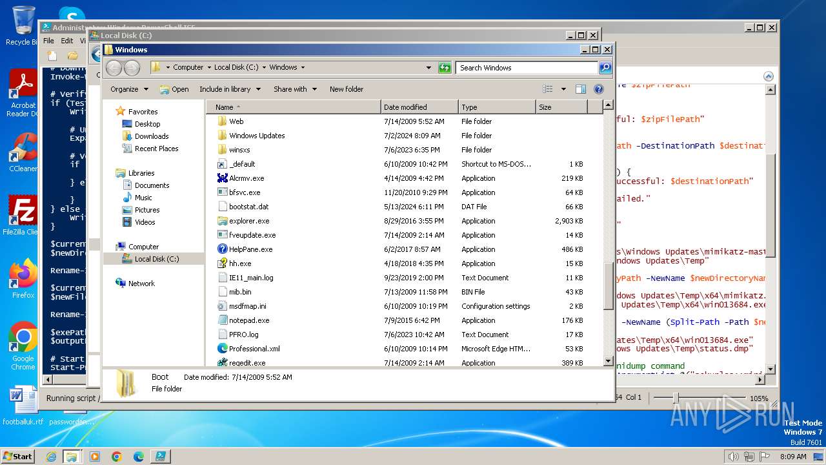Select hh.exe file
This screenshot has height=465, width=826.
(x=234, y=263)
